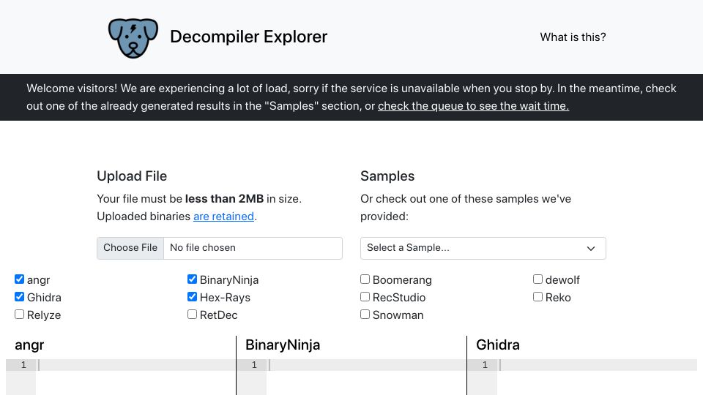Image resolution: width=703 pixels, height=395 pixels.
Task: Click the Choose File button
Action: pyautogui.click(x=130, y=248)
